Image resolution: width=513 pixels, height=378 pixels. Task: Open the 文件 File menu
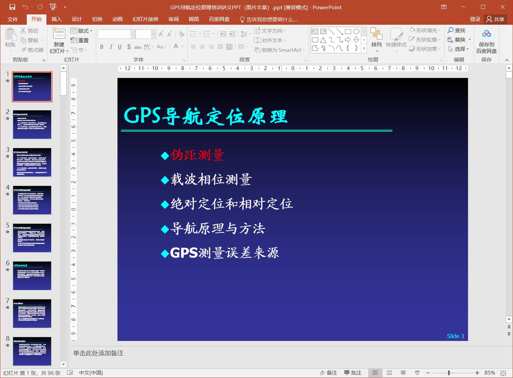click(13, 19)
